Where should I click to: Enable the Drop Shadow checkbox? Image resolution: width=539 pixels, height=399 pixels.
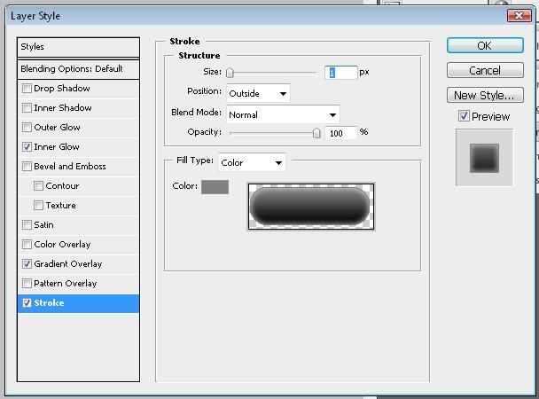(27, 89)
